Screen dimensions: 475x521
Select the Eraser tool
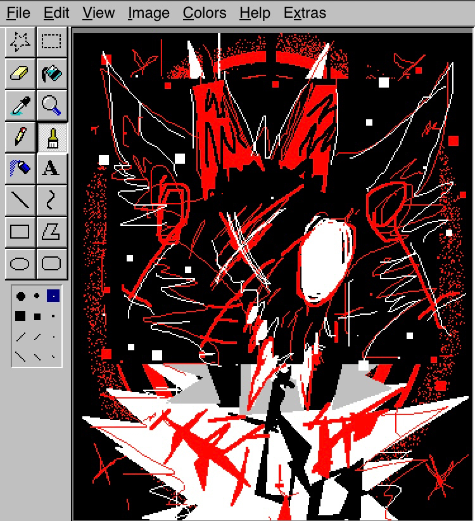pyautogui.click(x=20, y=74)
